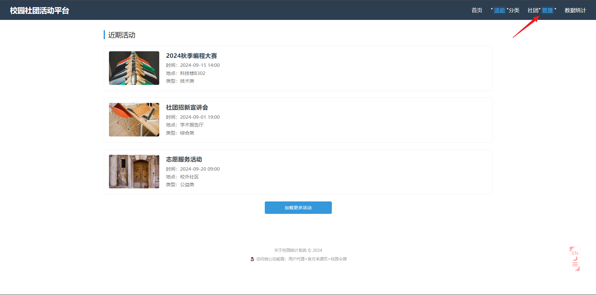Click the location text "科技楼B302"
Screen dimensions: 596x295
point(193,73)
